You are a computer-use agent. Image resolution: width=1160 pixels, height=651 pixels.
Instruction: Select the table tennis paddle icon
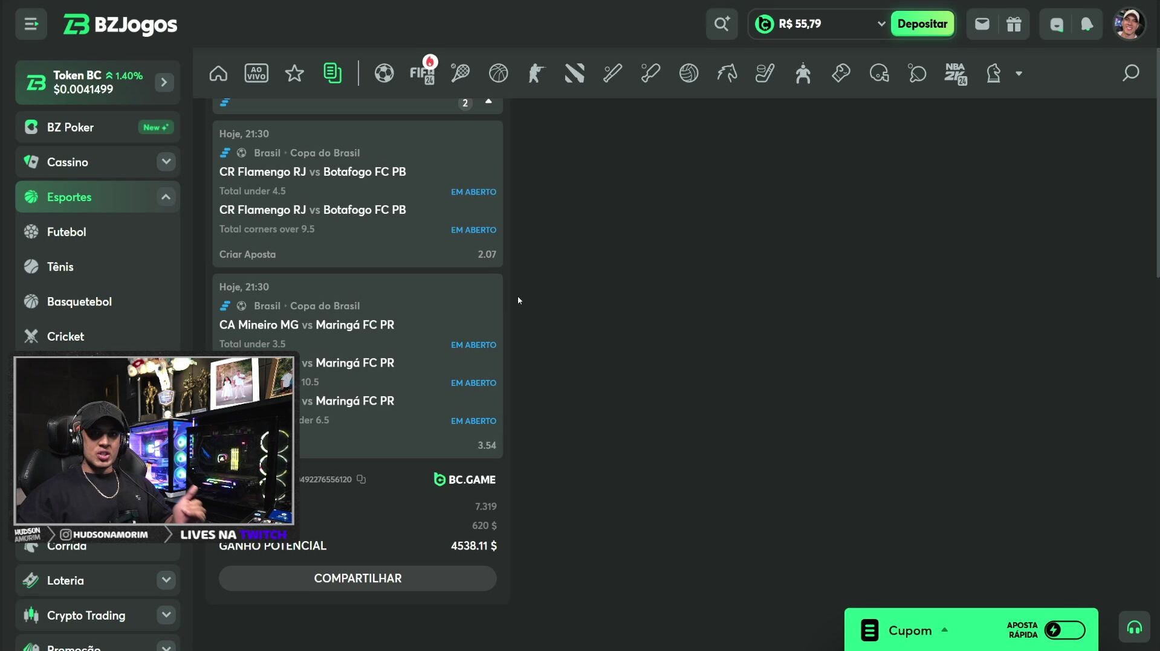coord(917,74)
